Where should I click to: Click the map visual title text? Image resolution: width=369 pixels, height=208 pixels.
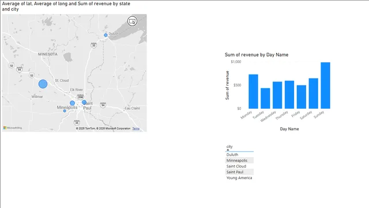[66, 6]
